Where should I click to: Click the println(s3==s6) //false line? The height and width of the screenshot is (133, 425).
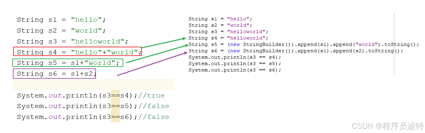(93, 117)
